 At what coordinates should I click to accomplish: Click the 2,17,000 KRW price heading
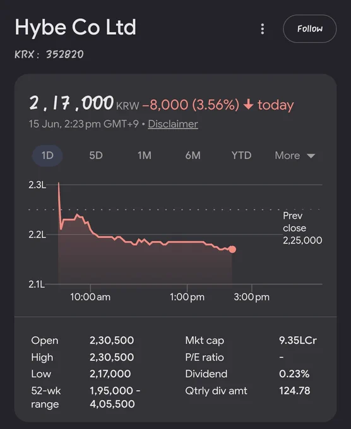click(84, 103)
